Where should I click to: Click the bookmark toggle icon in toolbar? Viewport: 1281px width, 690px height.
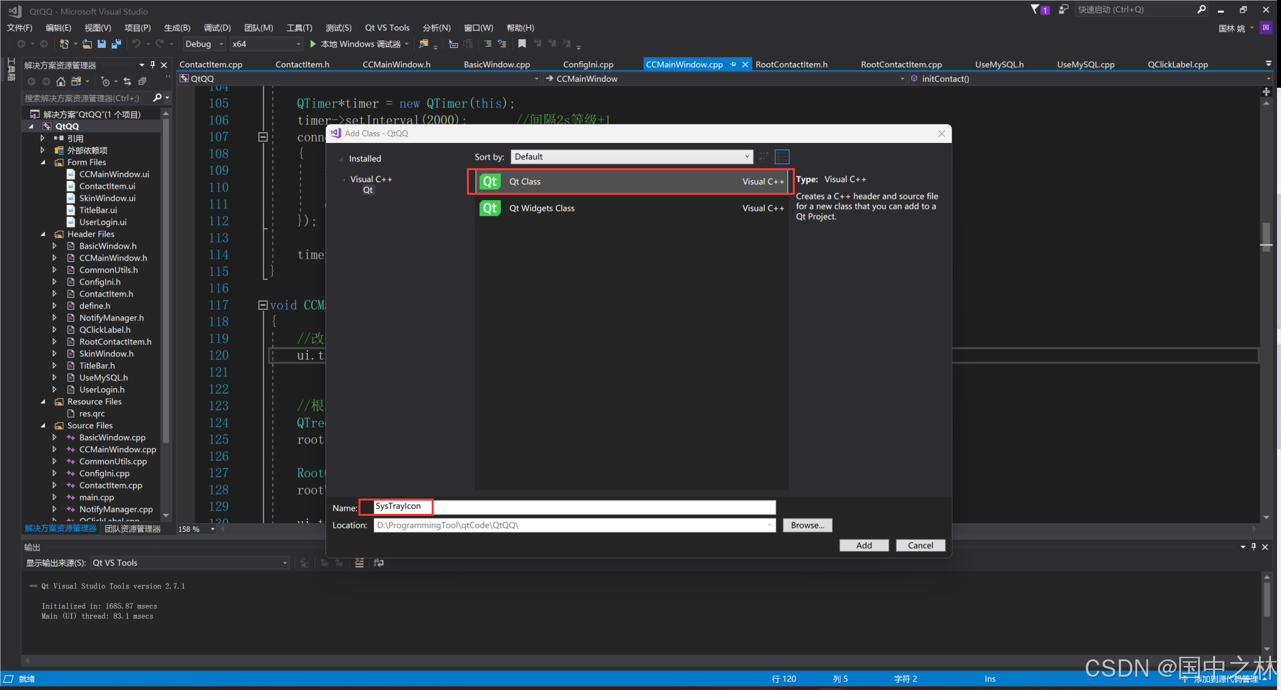522,44
